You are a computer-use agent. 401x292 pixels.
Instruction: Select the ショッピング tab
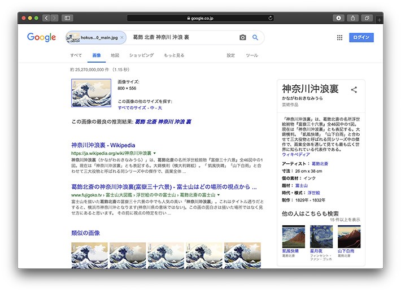point(141,55)
